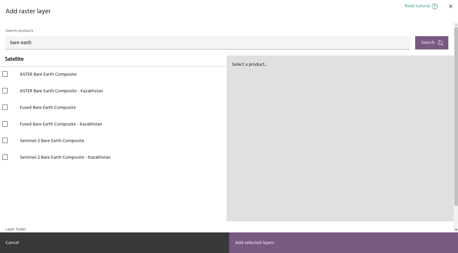Click the help question mark icon
Viewport: 458px width, 253px height.
pos(435,6)
